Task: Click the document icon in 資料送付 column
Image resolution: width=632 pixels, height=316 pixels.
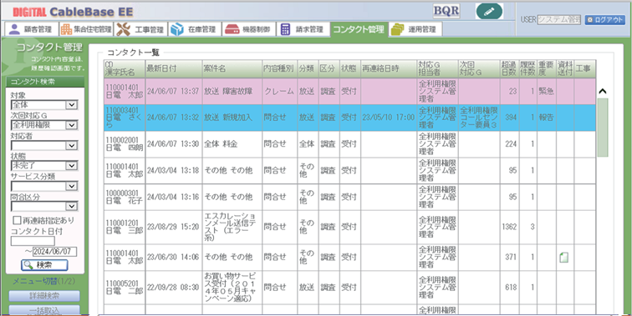Action: point(564,258)
